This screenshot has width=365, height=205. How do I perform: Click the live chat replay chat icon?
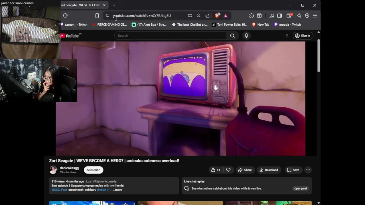click(x=186, y=188)
